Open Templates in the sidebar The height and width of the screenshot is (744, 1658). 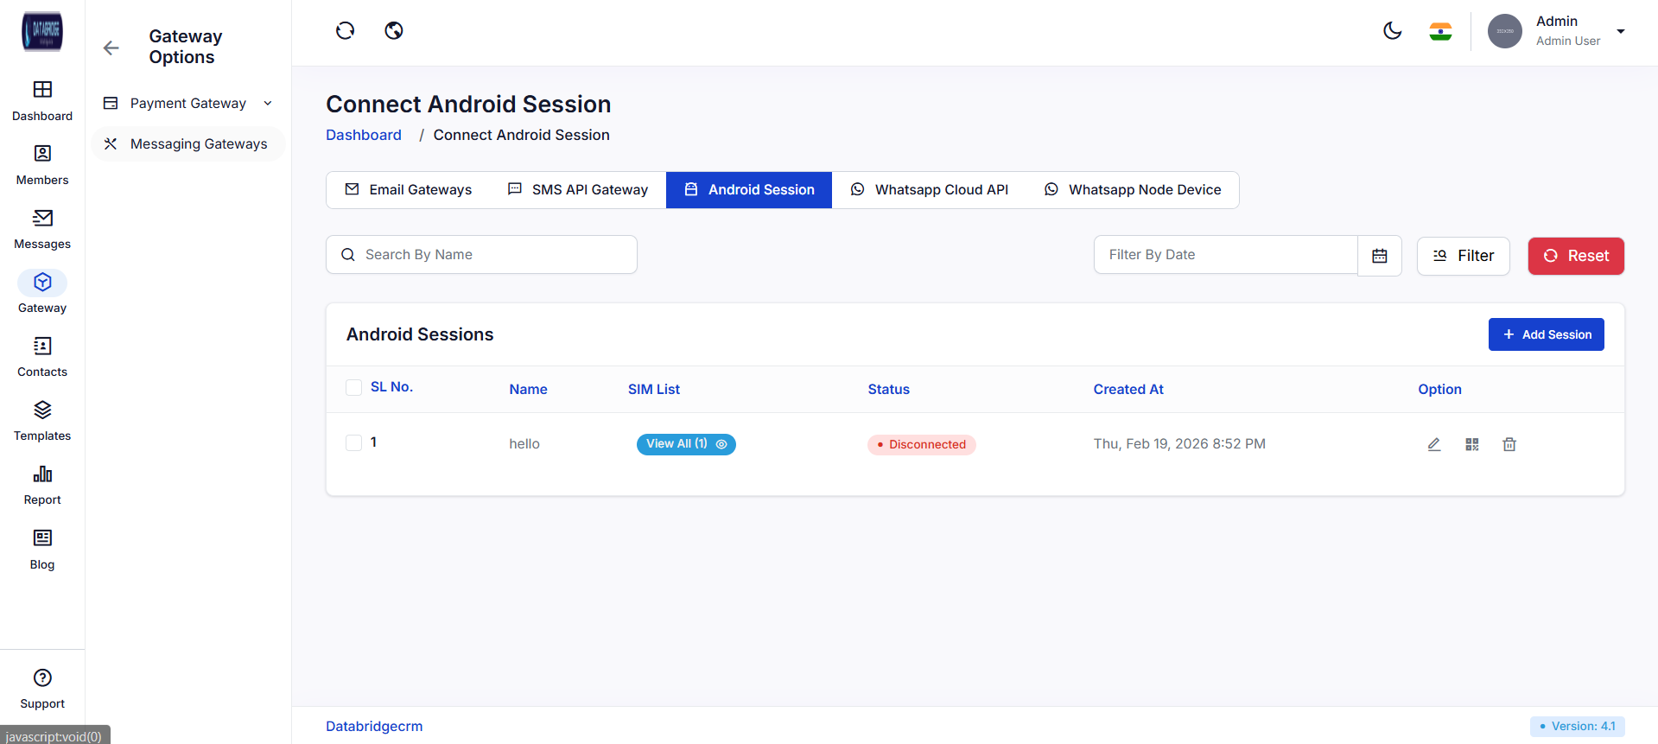pyautogui.click(x=42, y=420)
